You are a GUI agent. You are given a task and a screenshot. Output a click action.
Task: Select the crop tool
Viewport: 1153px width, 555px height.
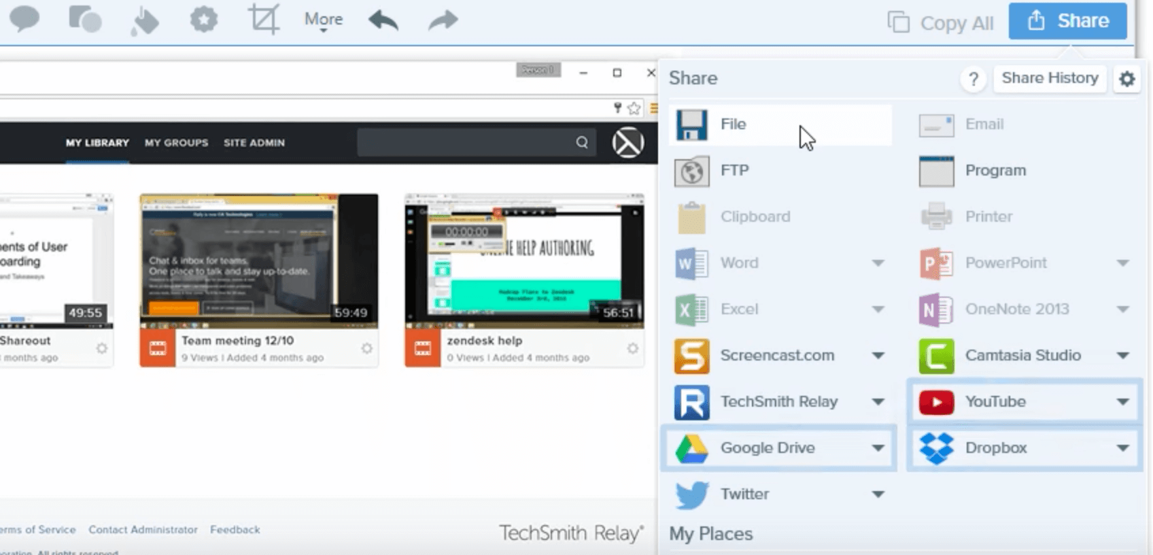264,19
